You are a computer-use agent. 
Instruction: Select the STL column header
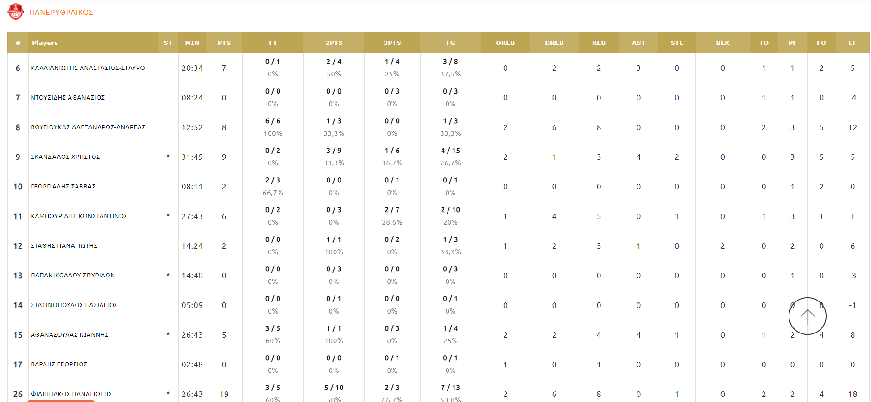click(676, 43)
